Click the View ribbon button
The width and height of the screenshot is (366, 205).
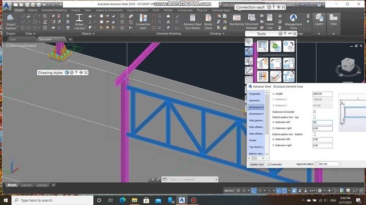[333, 20]
